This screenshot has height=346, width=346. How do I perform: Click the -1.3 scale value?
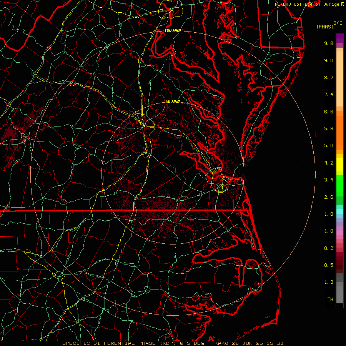tap(327, 282)
